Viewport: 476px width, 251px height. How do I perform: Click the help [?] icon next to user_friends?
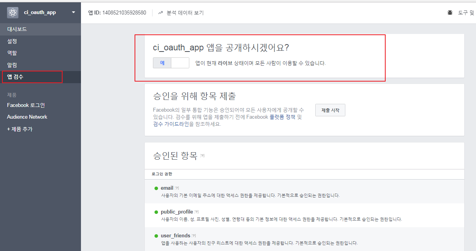click(194, 236)
